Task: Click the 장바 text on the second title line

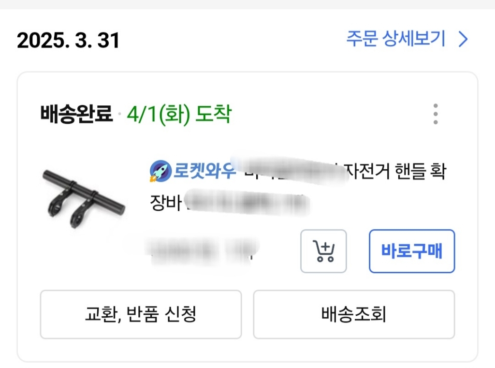Action: pos(165,204)
